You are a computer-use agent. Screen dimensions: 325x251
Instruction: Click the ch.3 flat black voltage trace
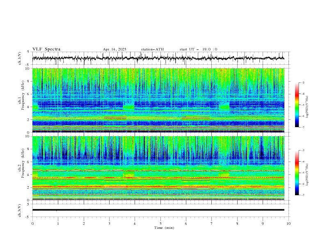coord(158,210)
